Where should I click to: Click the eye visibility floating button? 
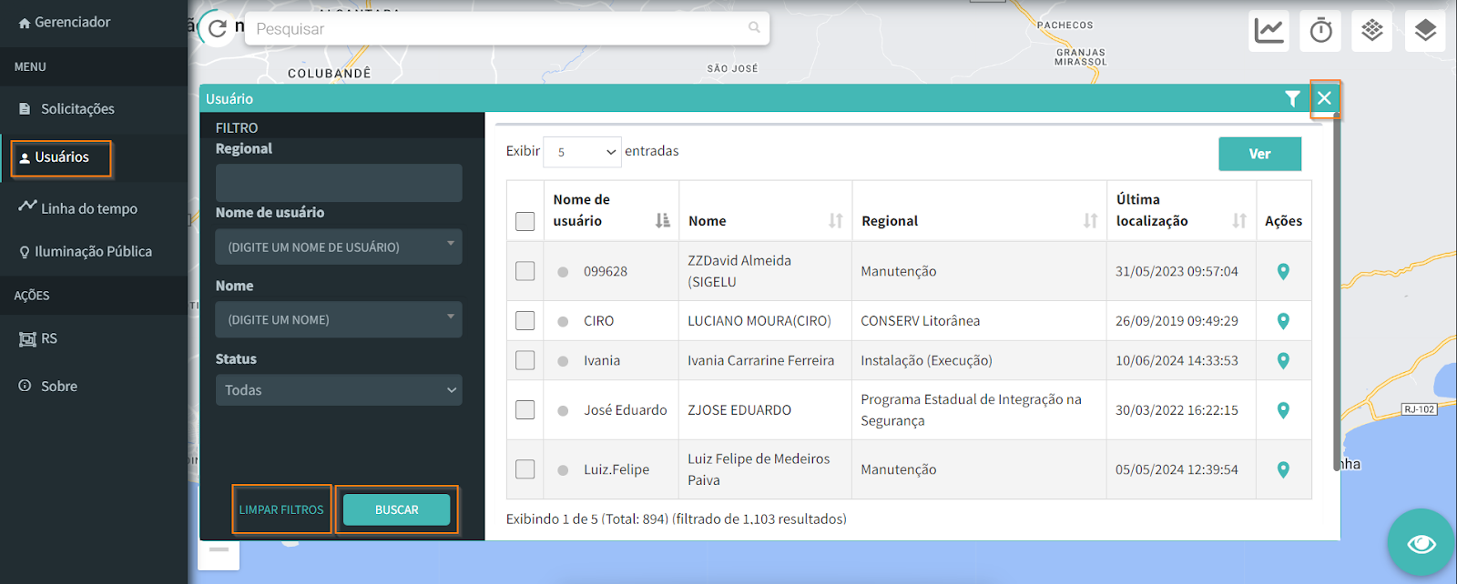[x=1421, y=543]
